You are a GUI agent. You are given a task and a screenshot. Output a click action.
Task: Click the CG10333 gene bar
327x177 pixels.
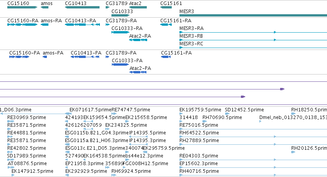click(x=121, y=15)
